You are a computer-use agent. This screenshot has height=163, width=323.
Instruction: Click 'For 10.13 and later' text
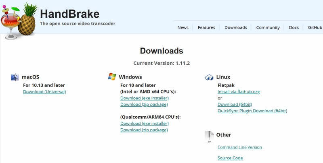[x=44, y=85]
